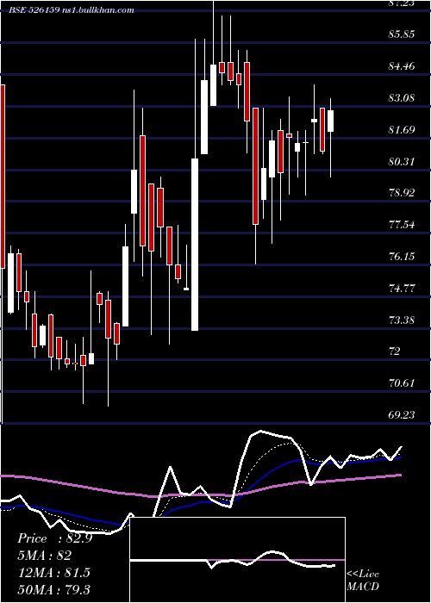The image size is (431, 603).
Task: Click the <<Live MACD label
Action: pyautogui.click(x=363, y=580)
